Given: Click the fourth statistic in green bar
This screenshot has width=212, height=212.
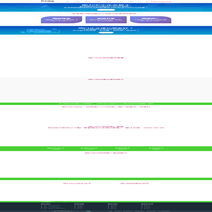Looking at the screenshot, I should coord(156,148).
